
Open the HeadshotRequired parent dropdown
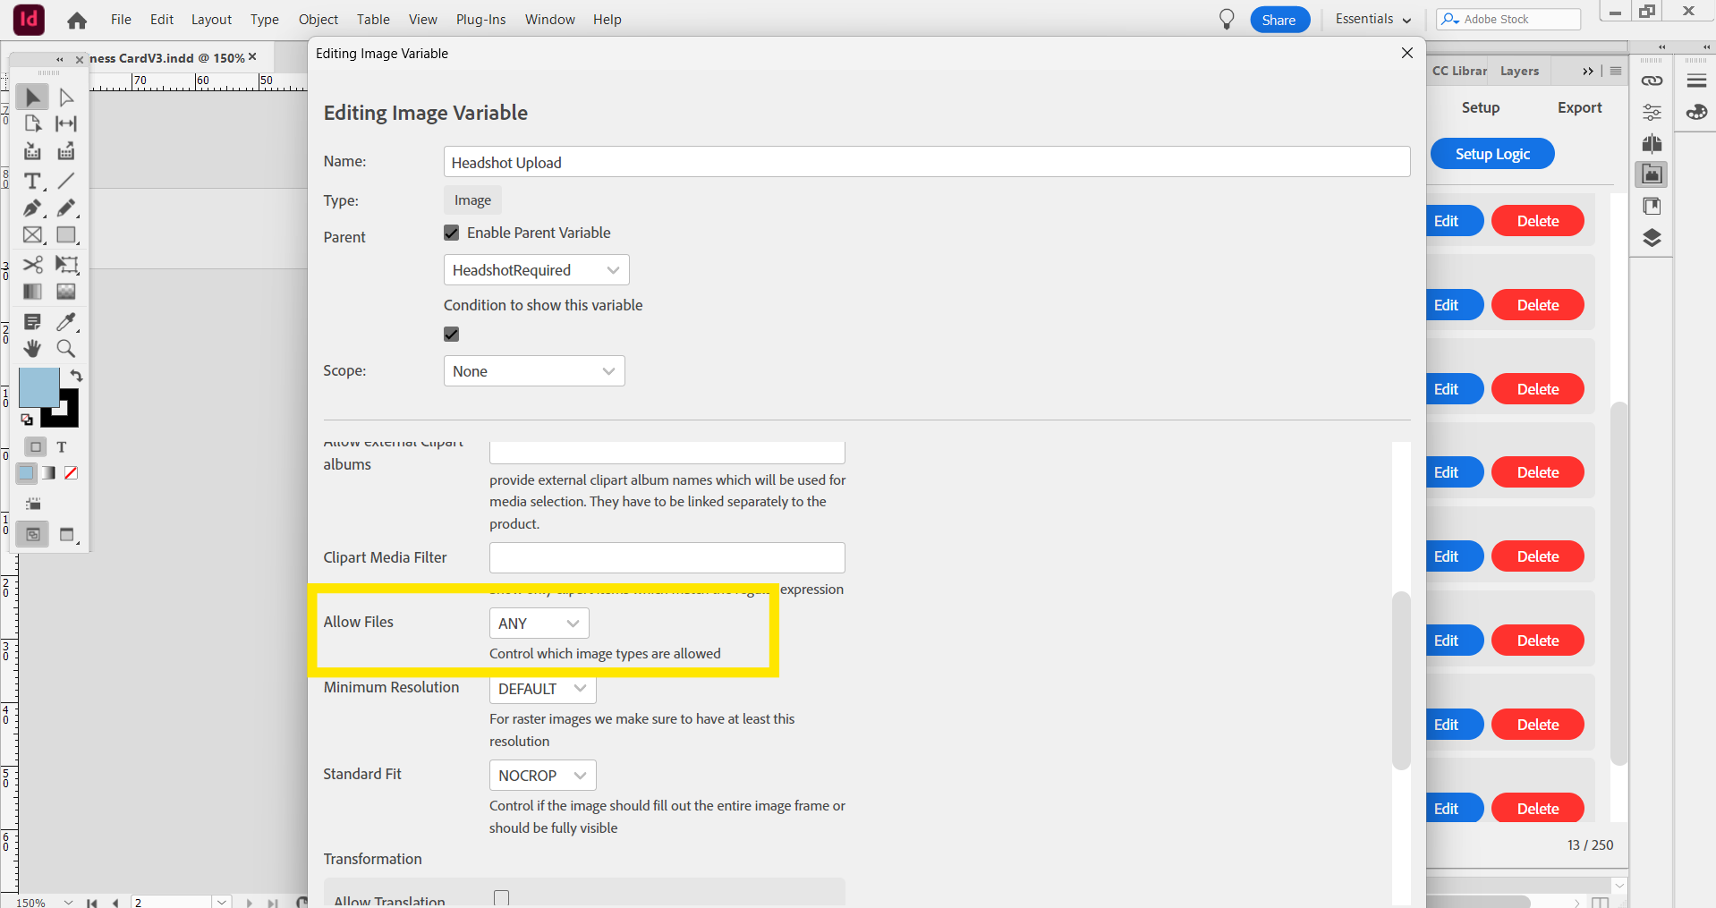click(536, 270)
